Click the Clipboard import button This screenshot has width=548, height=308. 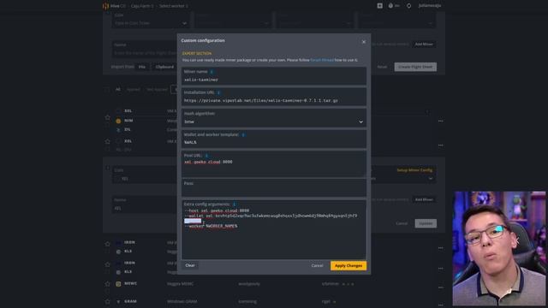(x=164, y=67)
